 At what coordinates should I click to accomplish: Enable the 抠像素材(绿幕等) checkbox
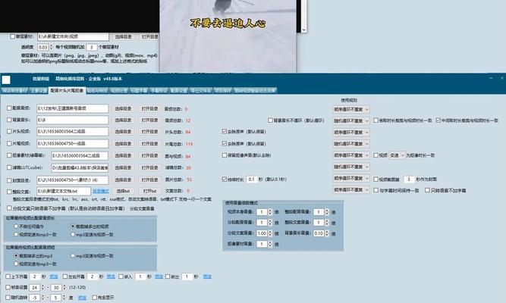pyautogui.click(x=9, y=155)
